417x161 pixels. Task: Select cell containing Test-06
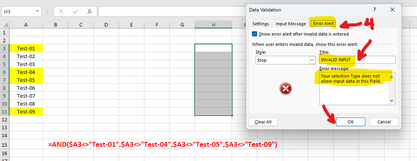click(x=26, y=88)
